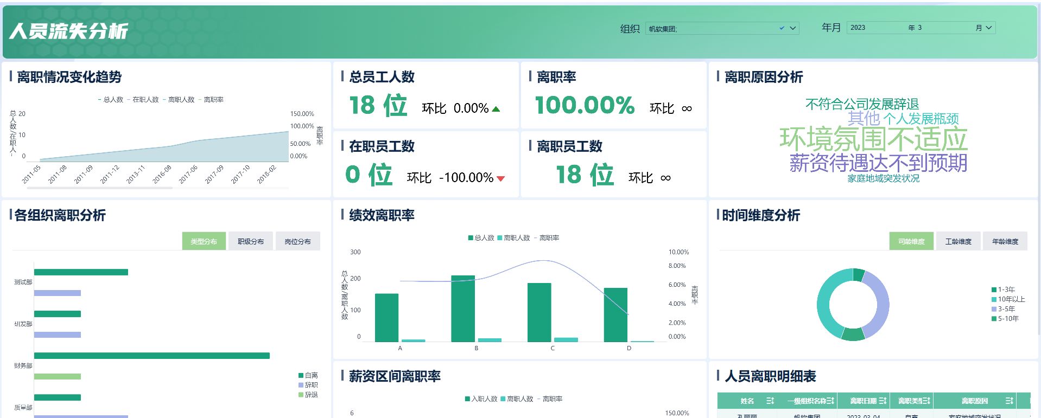Switch to the 司龄维度 tab
The image size is (1041, 418).
click(911, 241)
